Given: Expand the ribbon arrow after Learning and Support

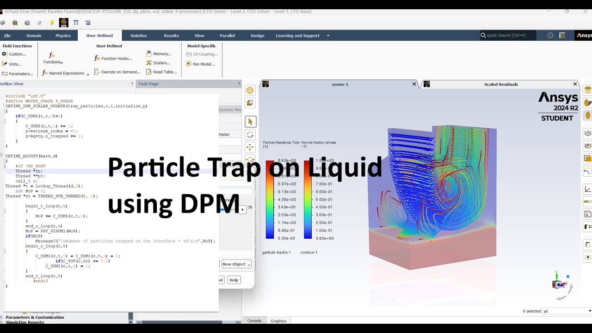Looking at the screenshot, I should [x=328, y=36].
